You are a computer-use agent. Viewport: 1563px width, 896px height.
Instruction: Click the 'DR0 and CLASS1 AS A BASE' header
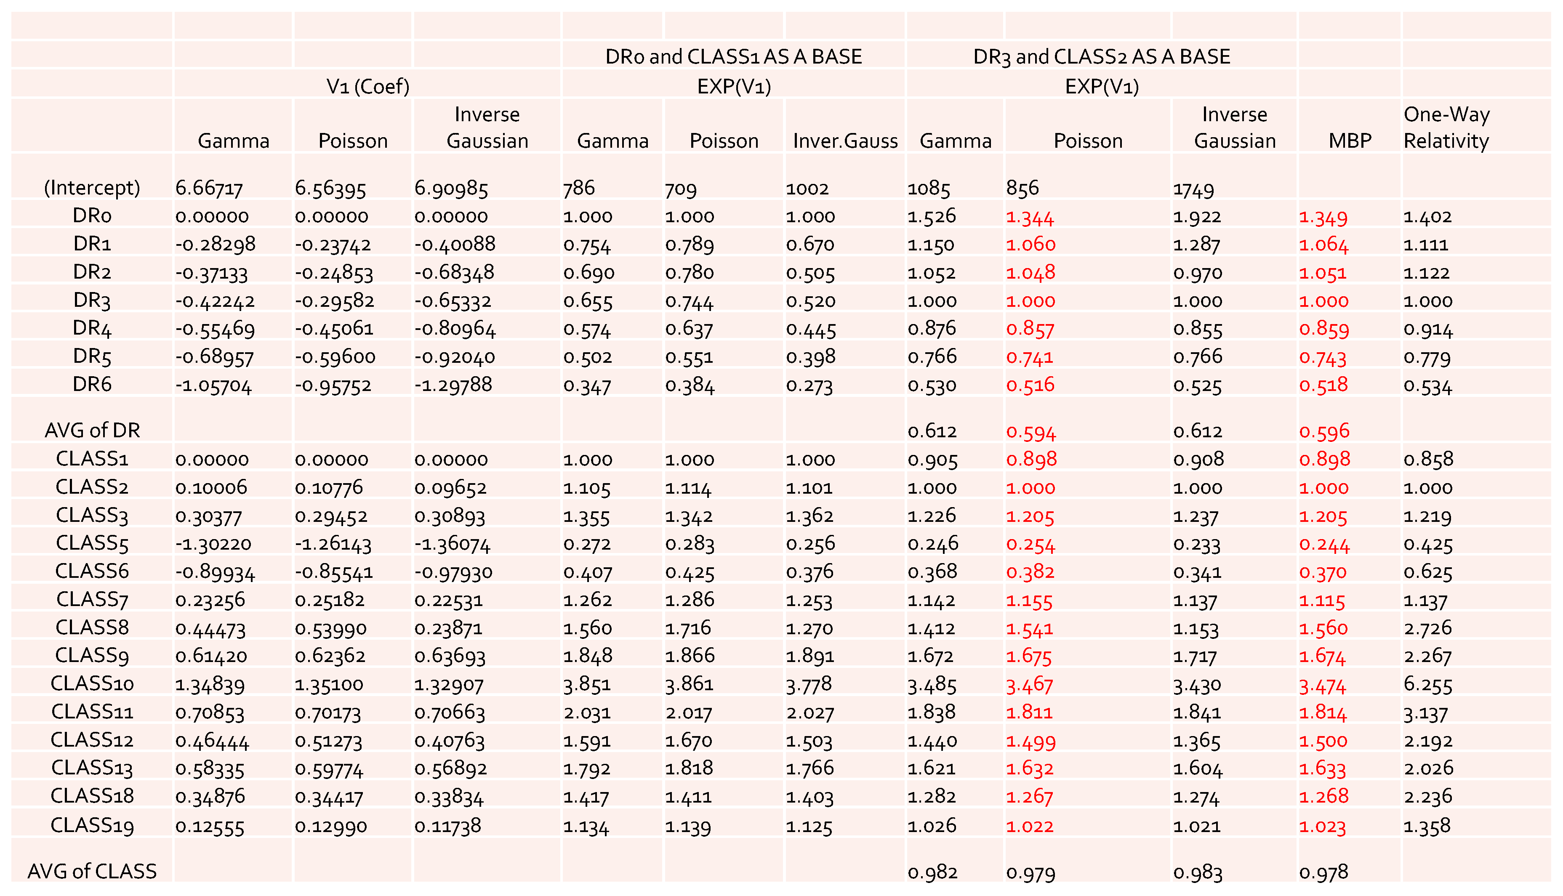tap(733, 57)
